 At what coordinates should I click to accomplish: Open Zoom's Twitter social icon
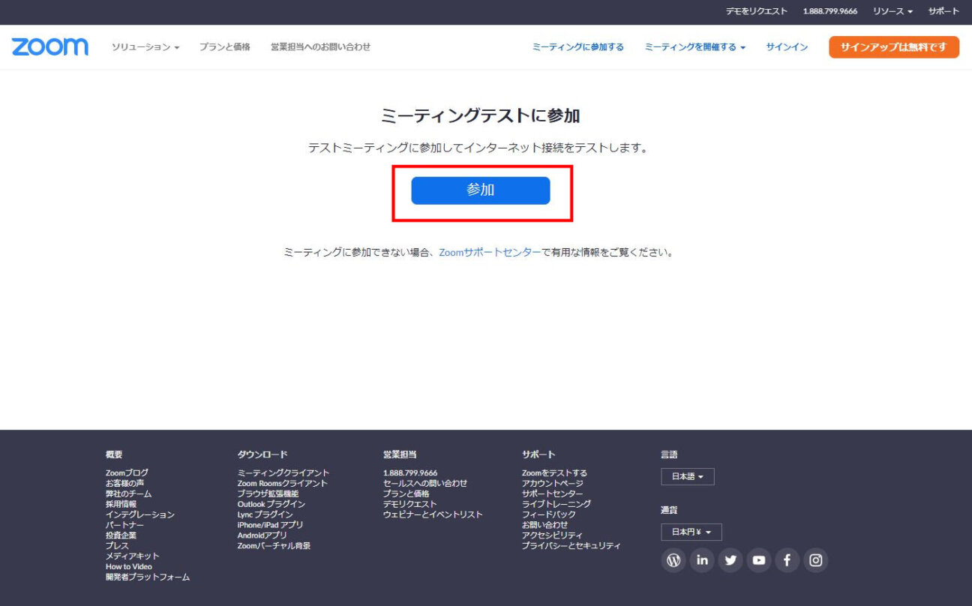730,560
